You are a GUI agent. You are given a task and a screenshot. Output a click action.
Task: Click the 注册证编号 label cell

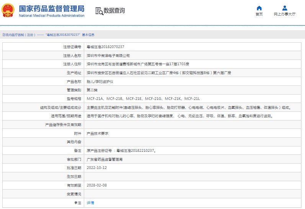43,47
